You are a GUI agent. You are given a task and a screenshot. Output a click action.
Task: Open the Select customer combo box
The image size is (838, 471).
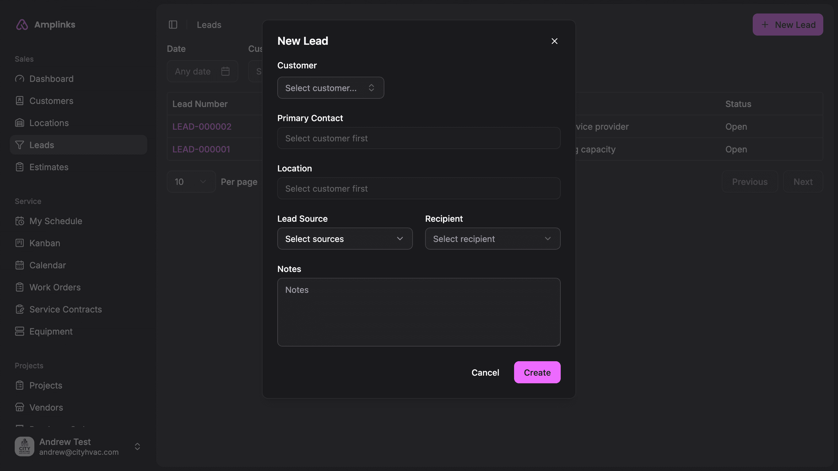pyautogui.click(x=330, y=88)
